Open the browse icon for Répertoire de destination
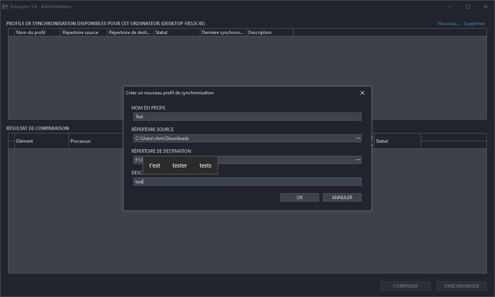Screen dimensions: 495x297 pos(358,160)
